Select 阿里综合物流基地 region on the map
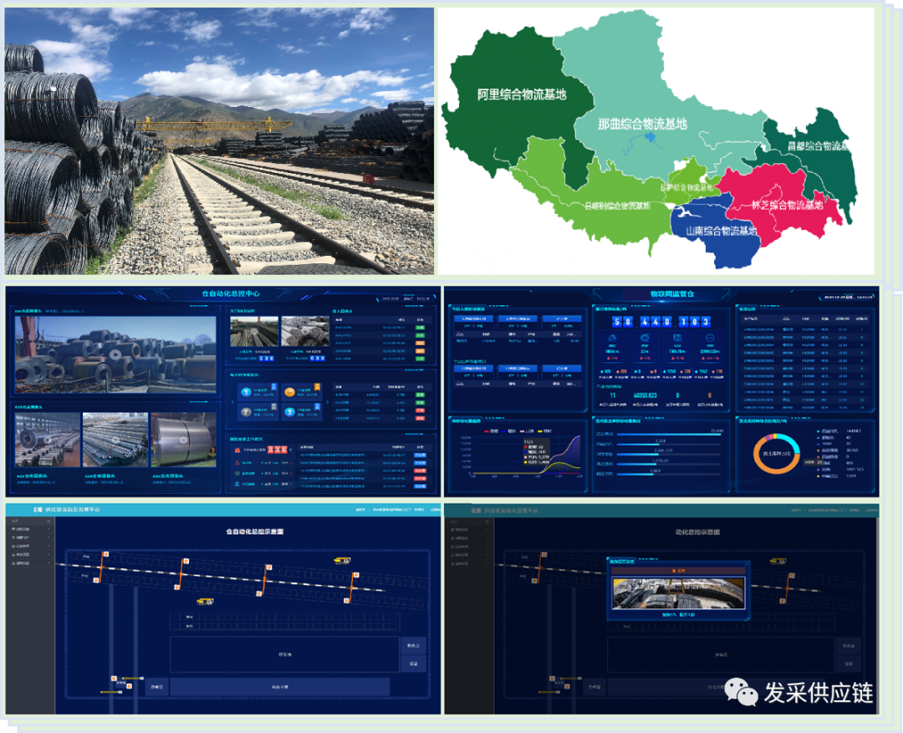The height and width of the screenshot is (733, 903). pos(521,95)
